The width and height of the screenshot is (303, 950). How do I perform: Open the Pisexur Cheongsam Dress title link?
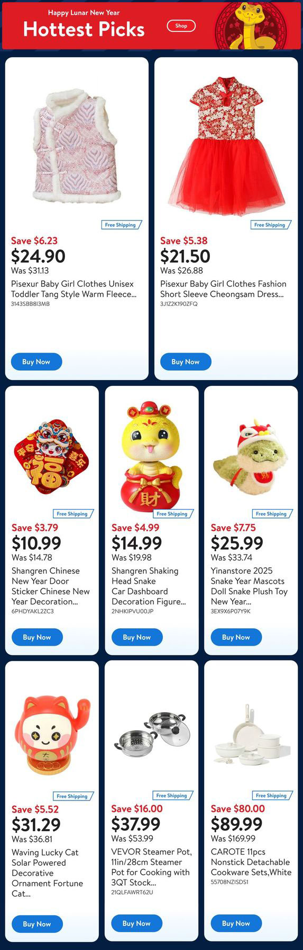pos(223,289)
